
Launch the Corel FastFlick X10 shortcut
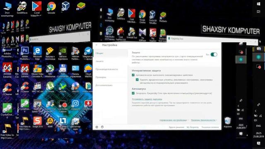coord(120,34)
